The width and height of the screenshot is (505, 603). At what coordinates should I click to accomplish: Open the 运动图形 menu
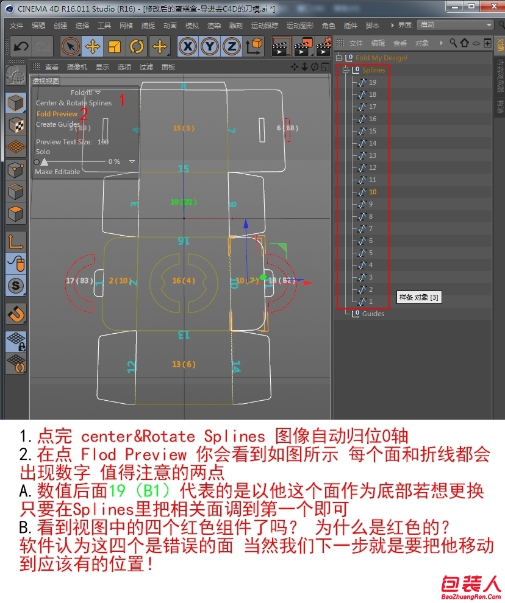pos(300,26)
